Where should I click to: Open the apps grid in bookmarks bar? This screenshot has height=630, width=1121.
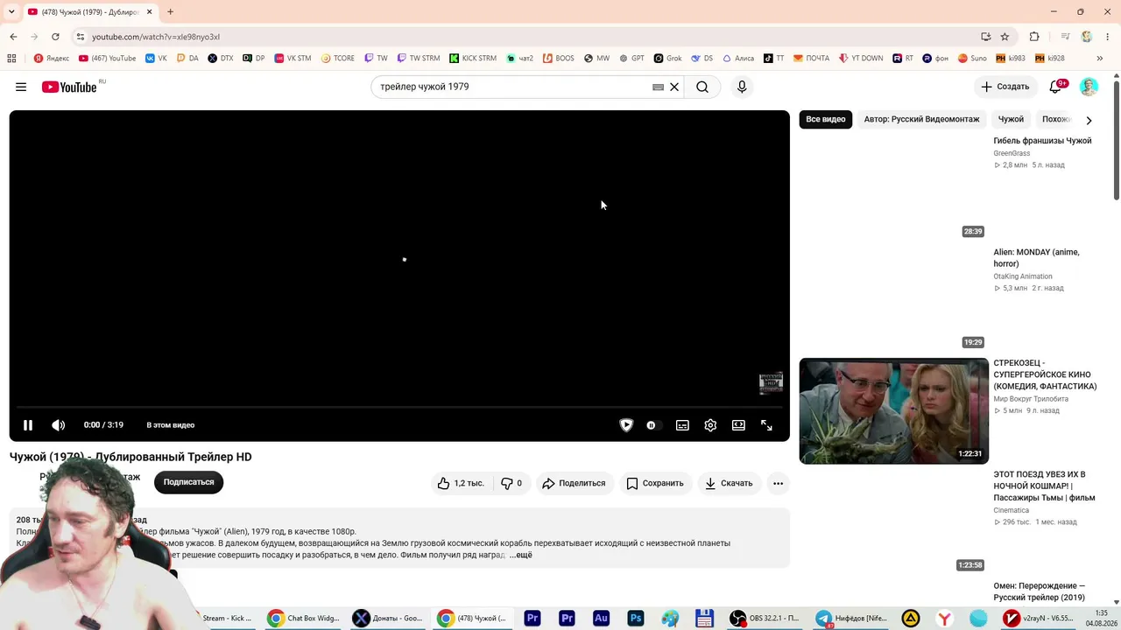[11, 59]
